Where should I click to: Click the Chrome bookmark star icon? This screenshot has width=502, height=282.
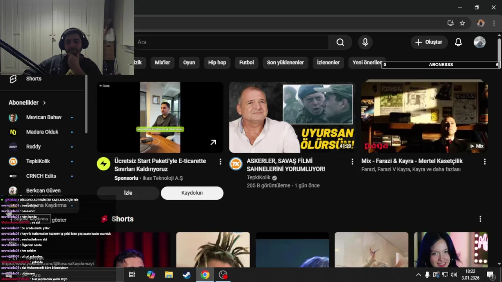click(x=462, y=23)
